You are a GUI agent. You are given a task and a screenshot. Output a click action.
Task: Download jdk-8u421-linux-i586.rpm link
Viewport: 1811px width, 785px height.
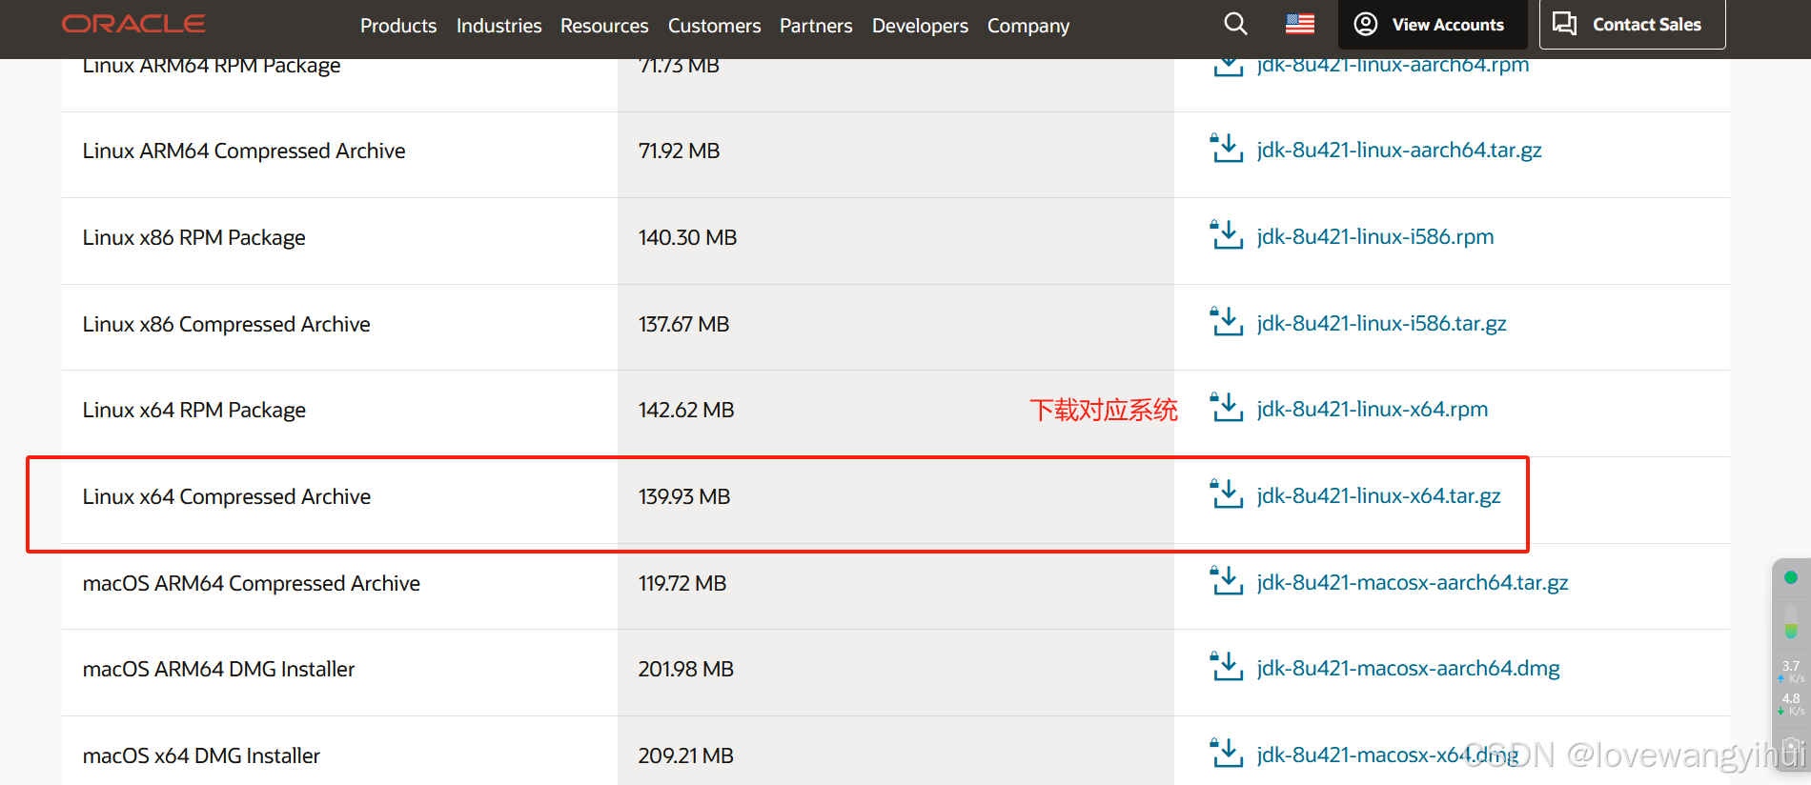[1375, 236]
